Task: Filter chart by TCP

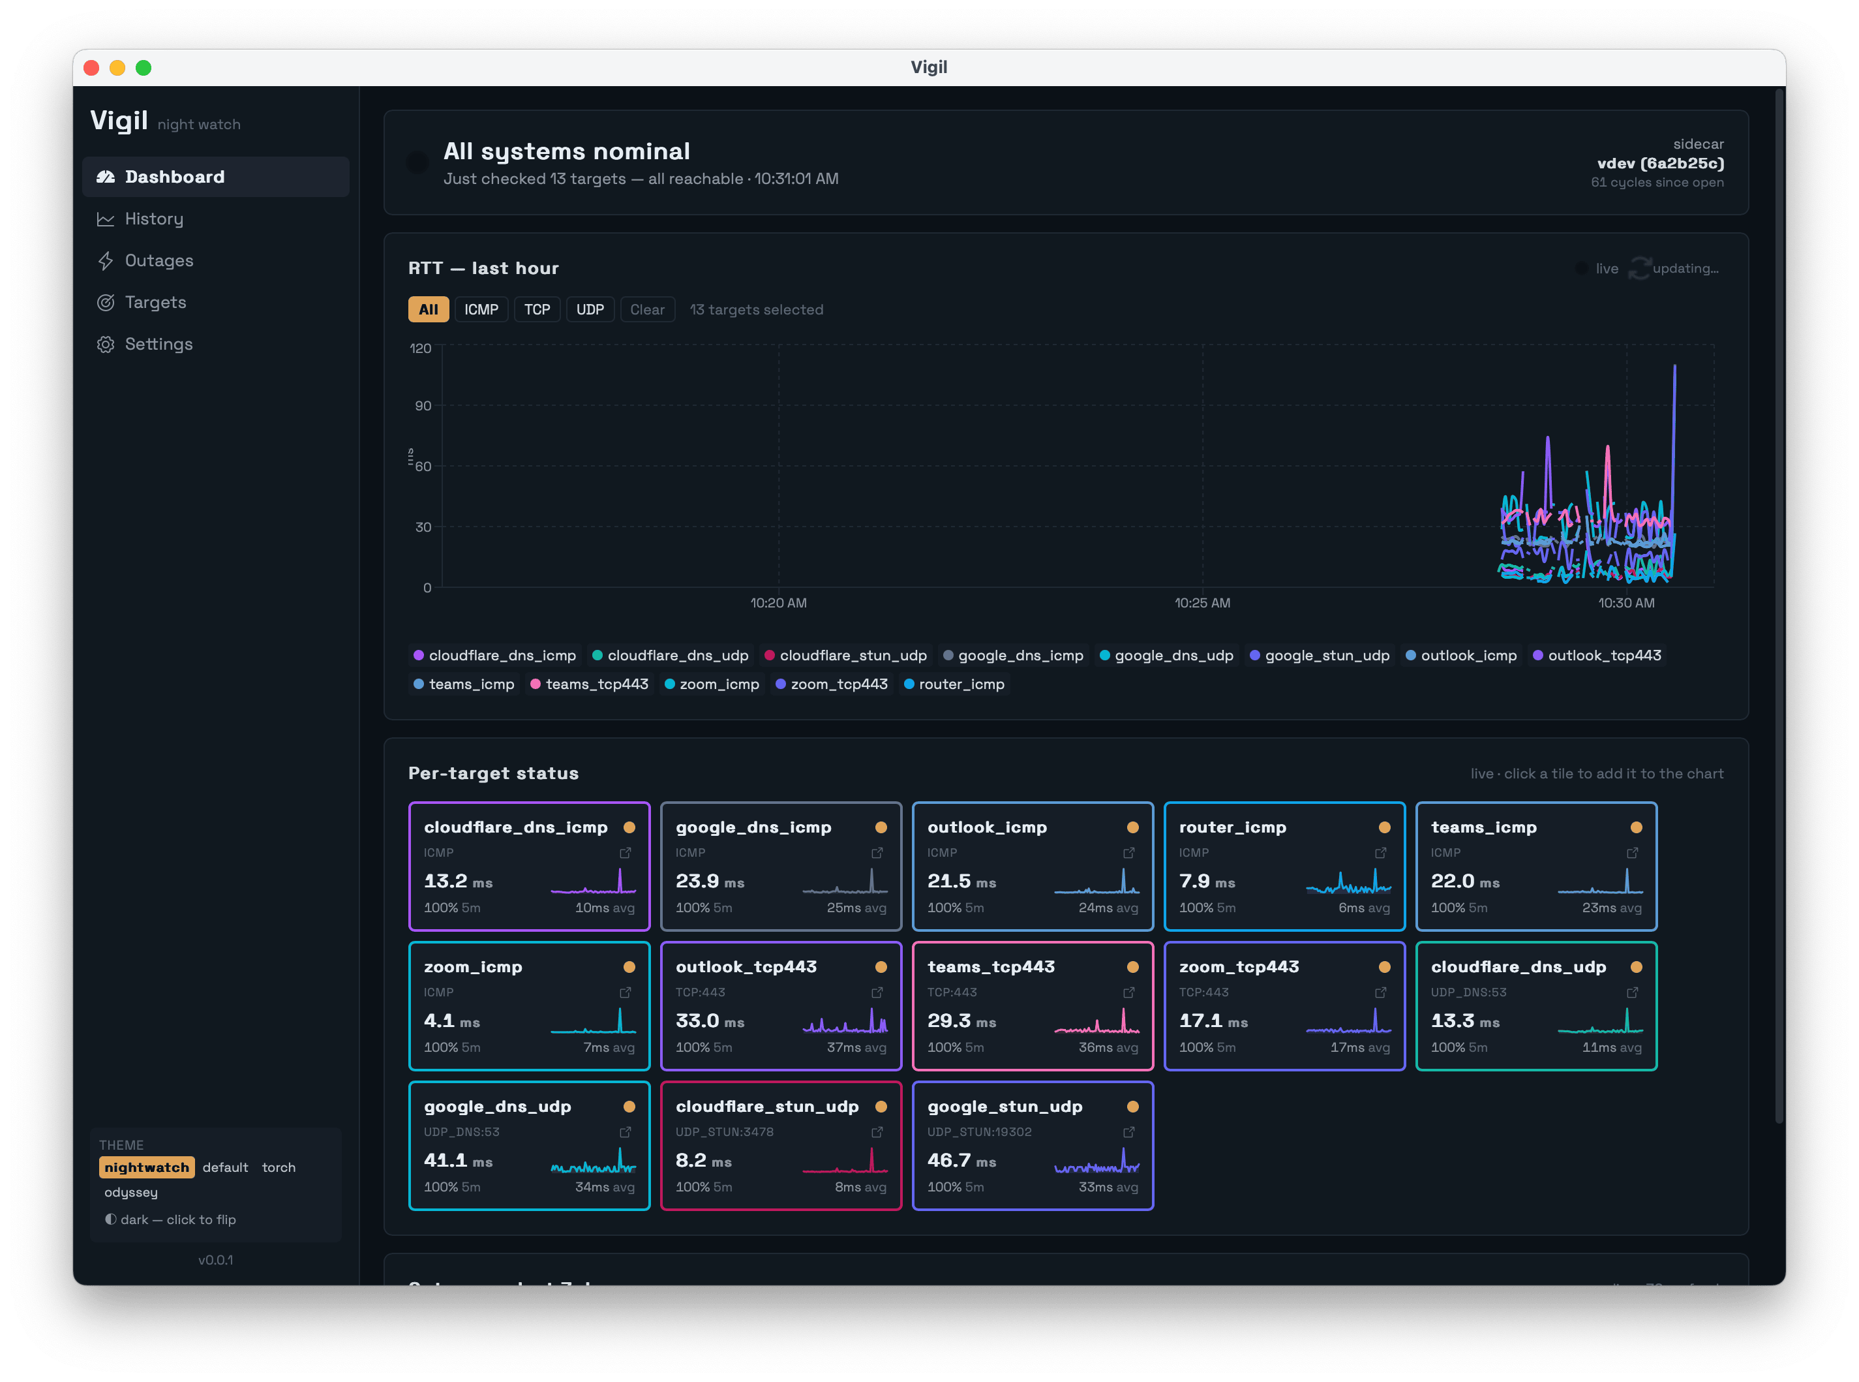Action: coord(537,309)
